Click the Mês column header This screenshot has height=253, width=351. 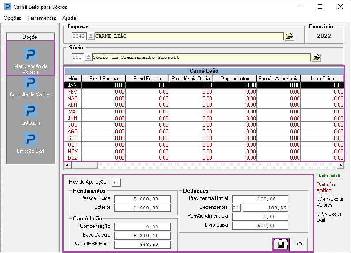(x=73, y=79)
